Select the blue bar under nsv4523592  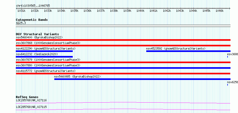188,51
